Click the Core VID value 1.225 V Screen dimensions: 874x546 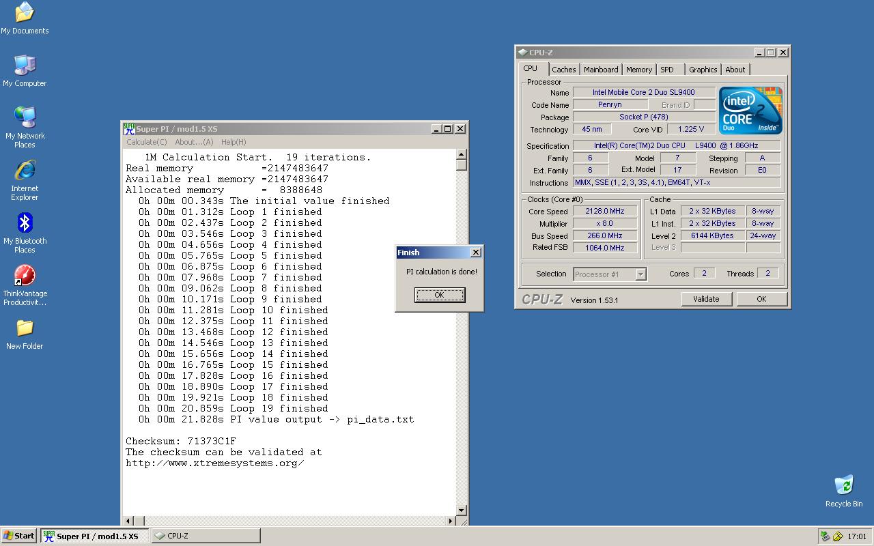click(691, 129)
